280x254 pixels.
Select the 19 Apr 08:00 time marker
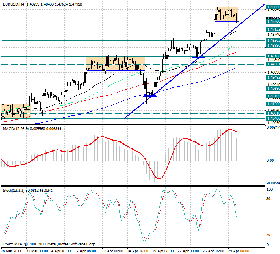pyautogui.click(x=163, y=251)
